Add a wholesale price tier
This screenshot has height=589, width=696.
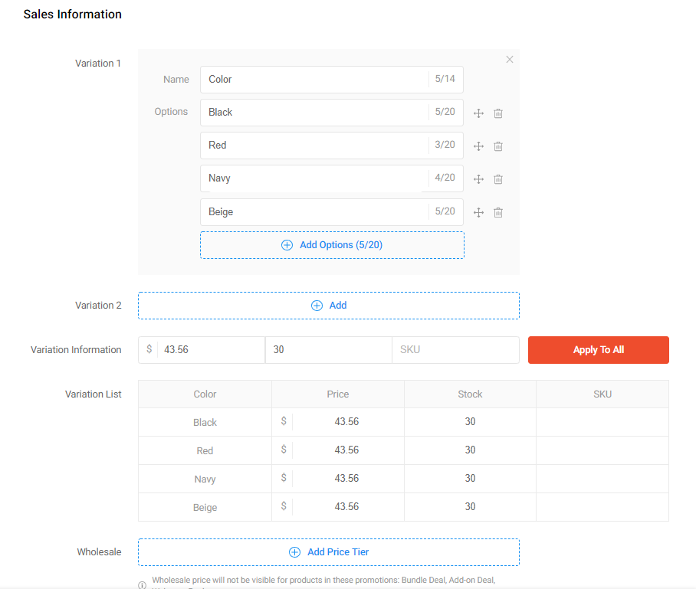[328, 551]
